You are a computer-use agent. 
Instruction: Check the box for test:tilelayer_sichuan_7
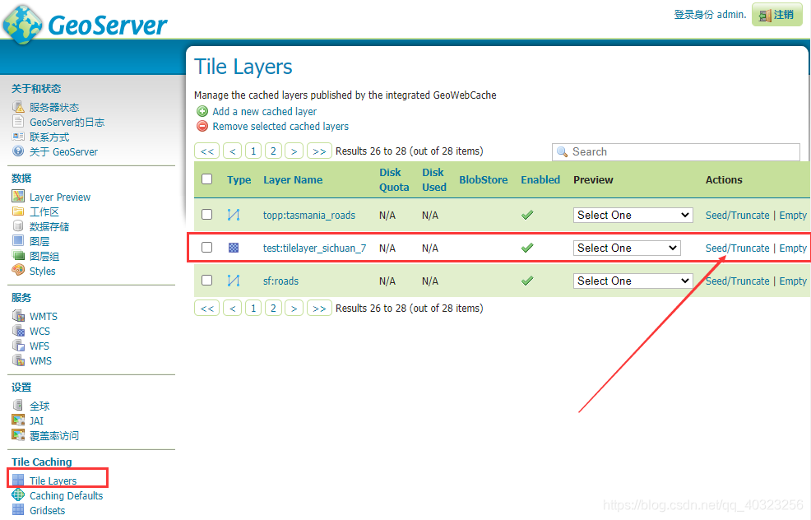pyautogui.click(x=207, y=248)
